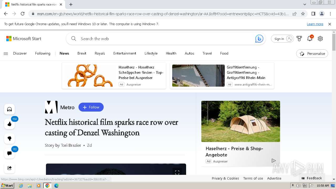Open the Autos section
The image size is (336, 189).
pyautogui.click(x=190, y=53)
